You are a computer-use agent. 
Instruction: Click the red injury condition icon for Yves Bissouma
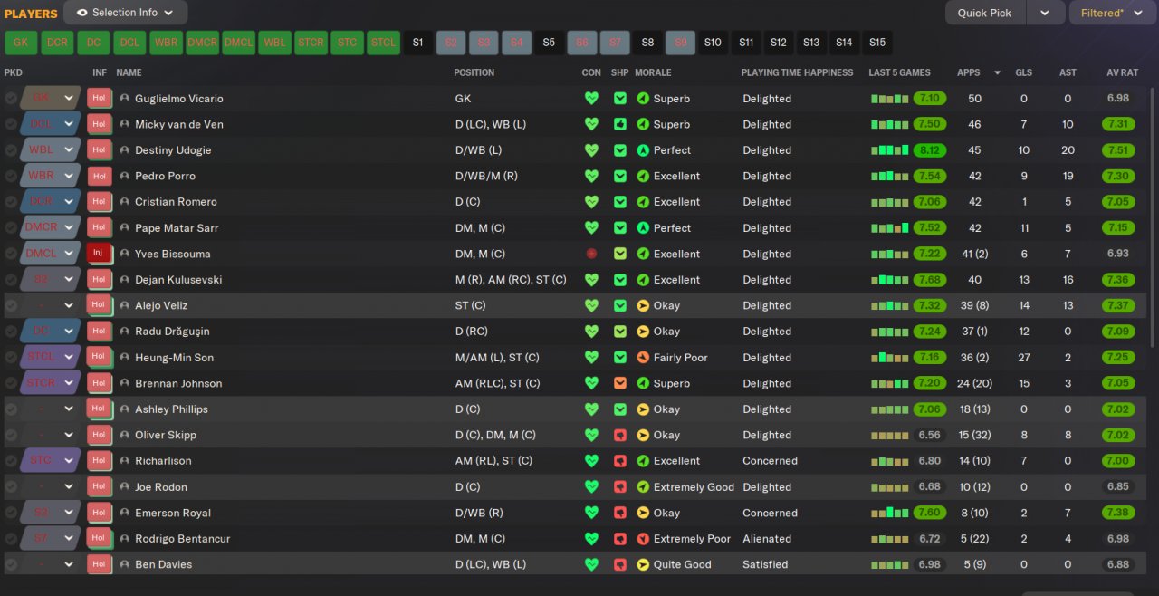coord(591,254)
